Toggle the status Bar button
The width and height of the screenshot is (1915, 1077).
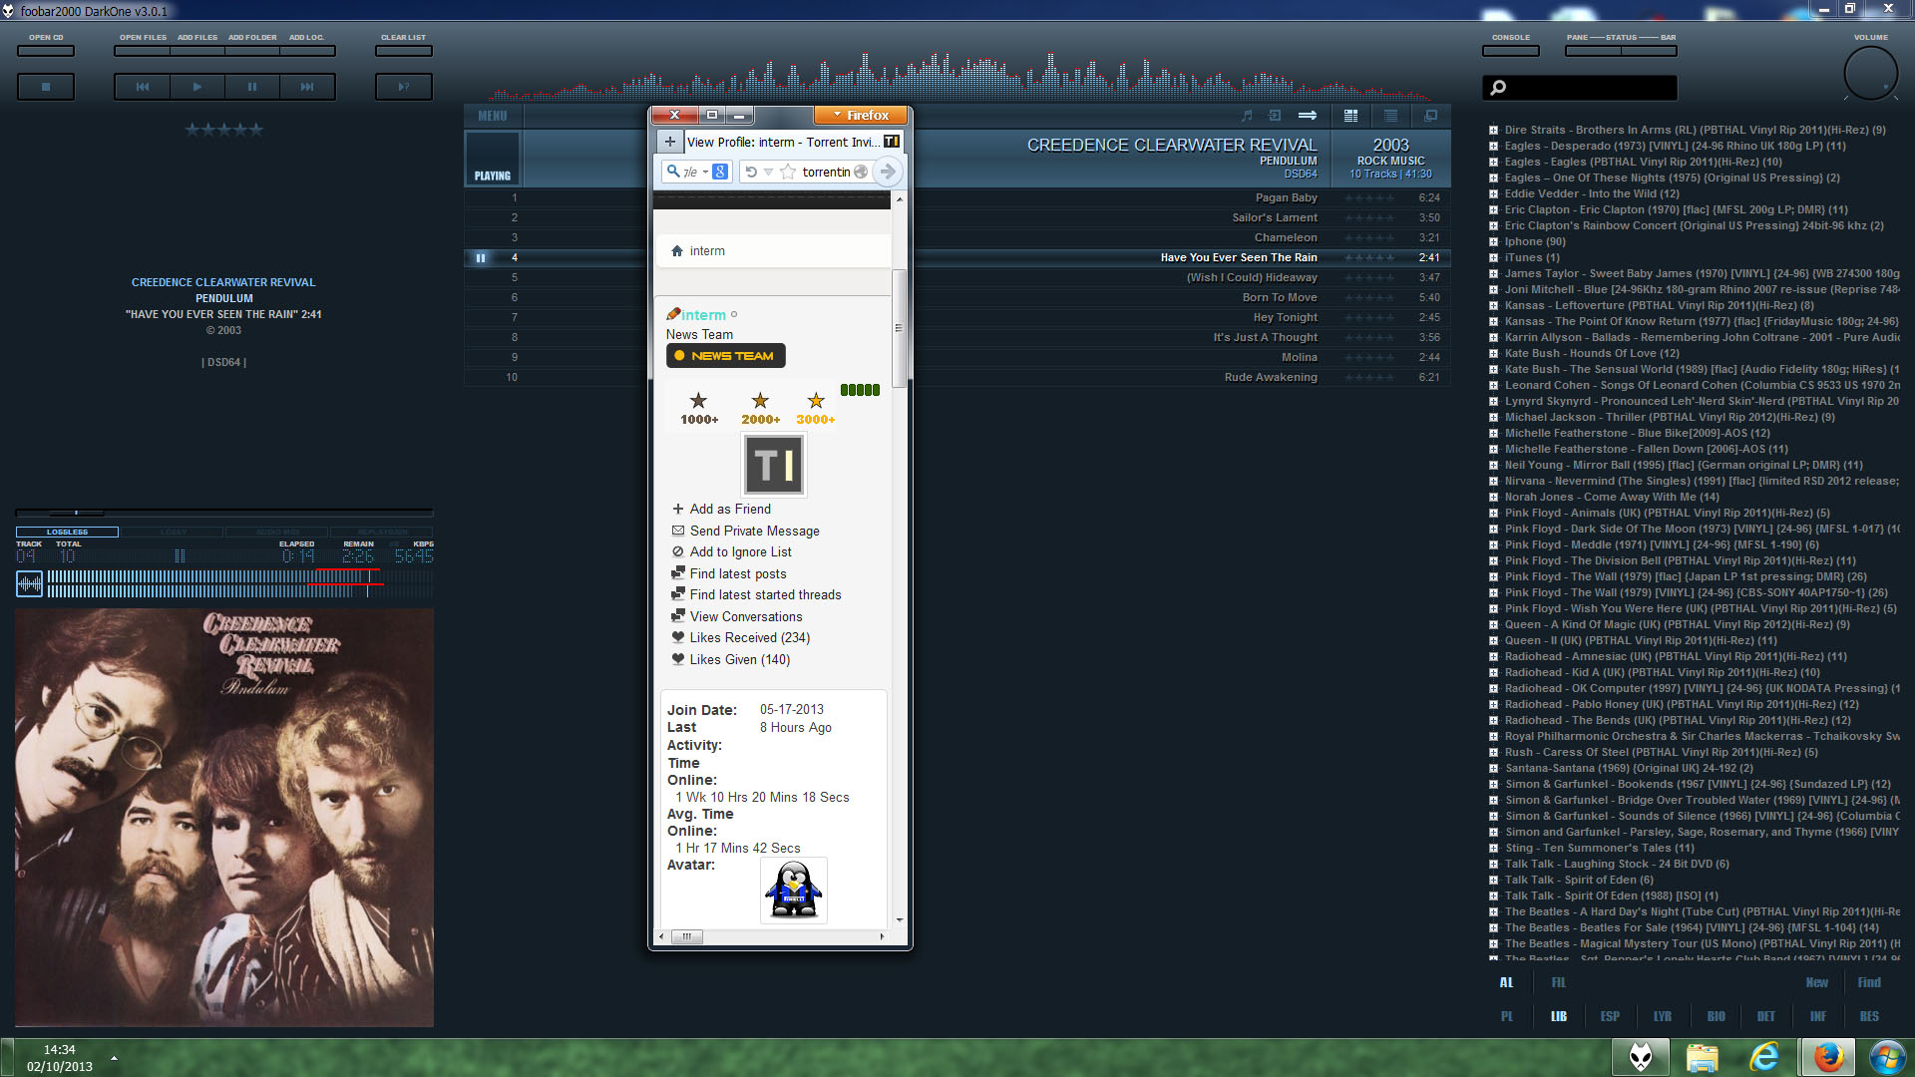tap(1650, 51)
